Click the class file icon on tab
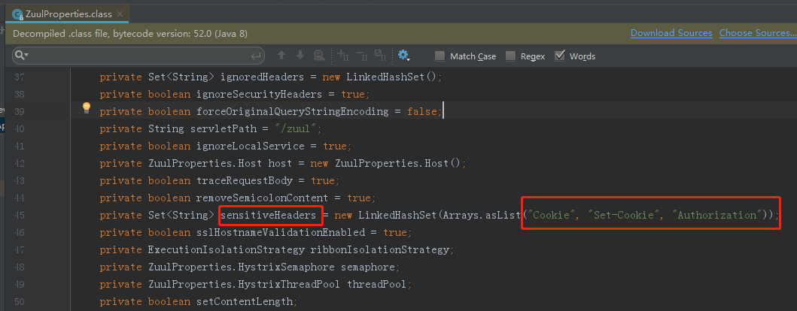797x311 pixels. coord(18,15)
